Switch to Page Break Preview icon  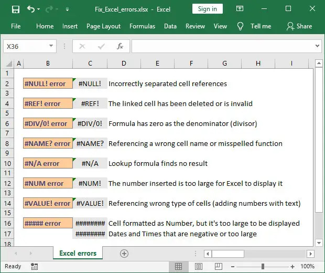pyautogui.click(x=219, y=266)
